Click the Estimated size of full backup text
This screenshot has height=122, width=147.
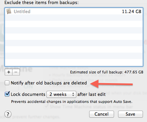pyautogui.click(x=107, y=72)
